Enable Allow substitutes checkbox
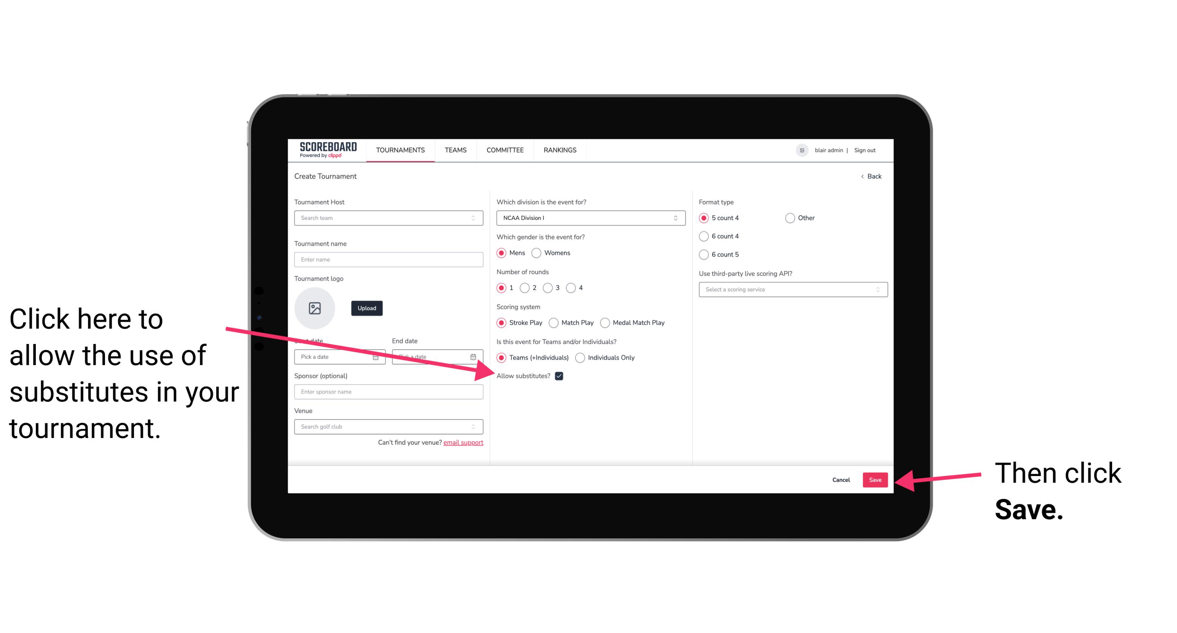Viewport: 1177px width, 633px height. coord(560,376)
